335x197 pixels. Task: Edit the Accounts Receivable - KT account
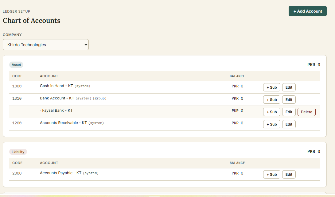click(289, 124)
